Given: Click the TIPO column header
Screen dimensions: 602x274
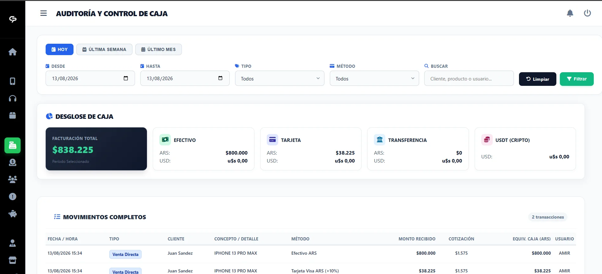Looking at the screenshot, I should pos(114,239).
